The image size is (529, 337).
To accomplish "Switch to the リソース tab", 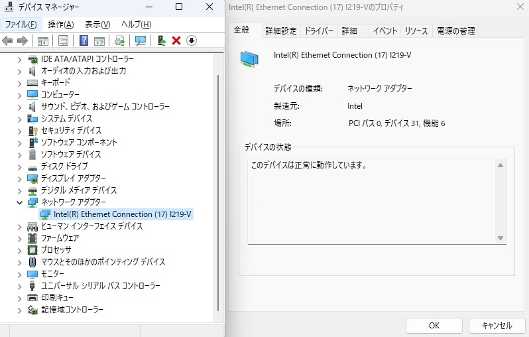I will [x=416, y=31].
